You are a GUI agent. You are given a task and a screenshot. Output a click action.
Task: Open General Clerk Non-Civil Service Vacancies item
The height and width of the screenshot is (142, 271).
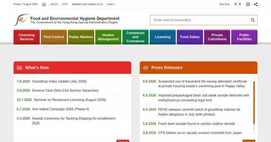pyautogui.click(x=65, y=90)
